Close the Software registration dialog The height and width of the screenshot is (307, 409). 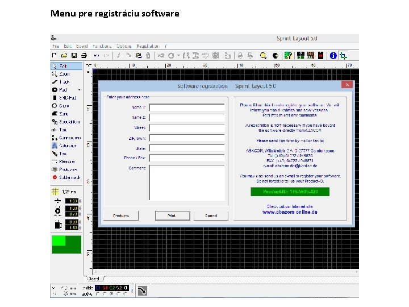click(x=347, y=85)
